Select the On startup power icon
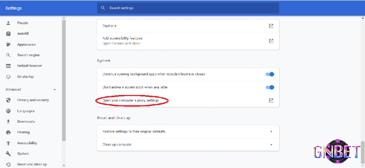Screen dimensions: 365x168 tap(8, 77)
